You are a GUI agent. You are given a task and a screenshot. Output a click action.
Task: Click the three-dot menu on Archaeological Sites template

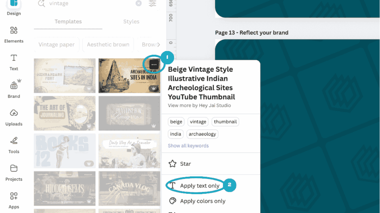coord(154,65)
